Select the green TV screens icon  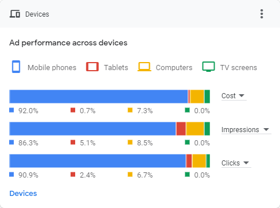[208, 67]
